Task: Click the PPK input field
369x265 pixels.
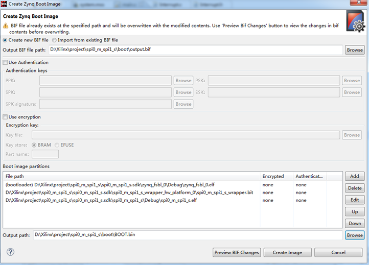Action: tap(105, 80)
